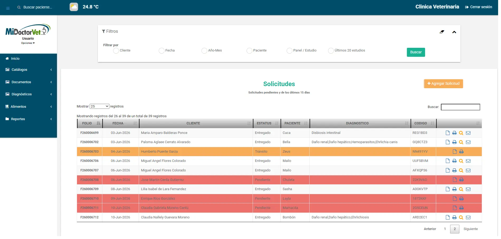Open document icon for folio F260006702
501x239 pixels.
point(447,142)
